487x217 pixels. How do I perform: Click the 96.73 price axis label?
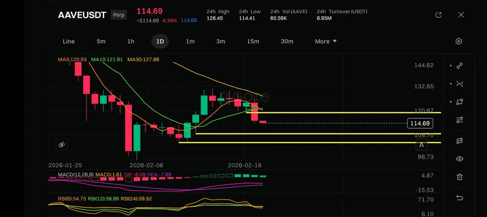pyautogui.click(x=426, y=157)
